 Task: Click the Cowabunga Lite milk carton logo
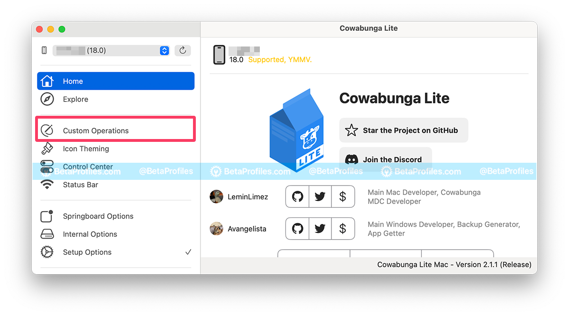pyautogui.click(x=297, y=130)
